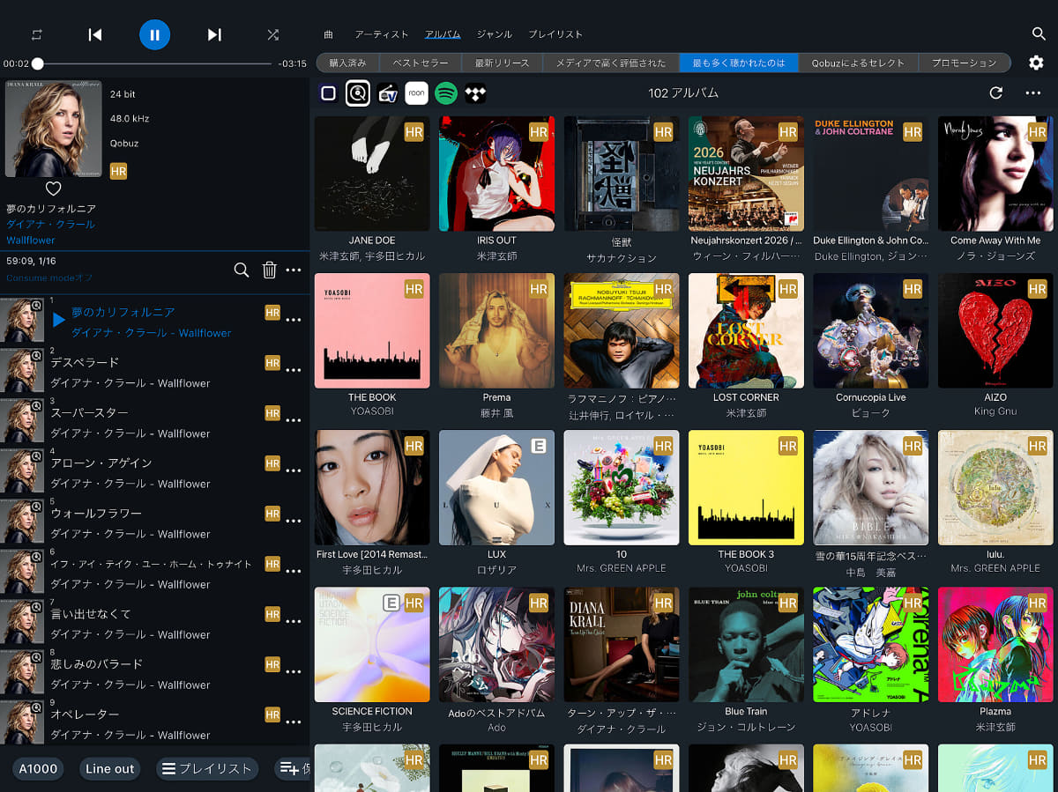Click the Line out button
This screenshot has width=1058, height=792.
click(x=110, y=768)
